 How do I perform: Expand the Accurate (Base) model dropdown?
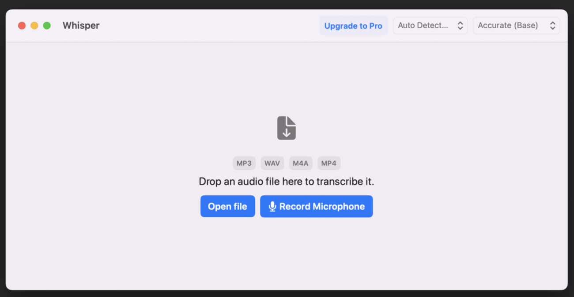[516, 26]
